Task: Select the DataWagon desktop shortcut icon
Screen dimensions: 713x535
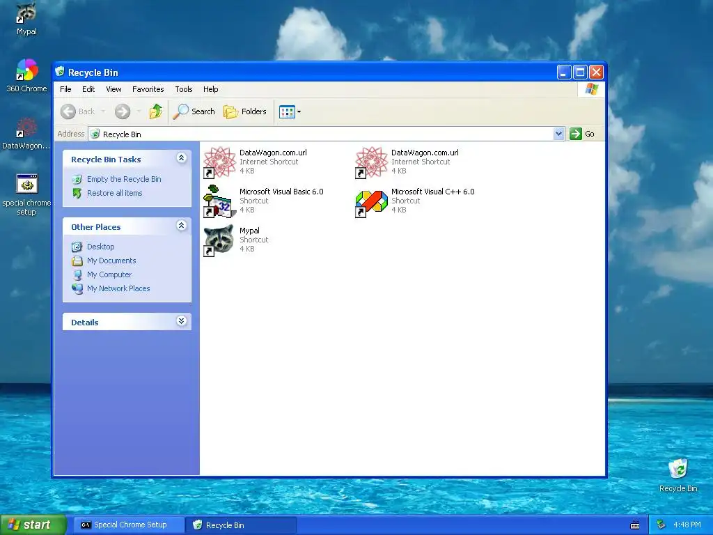Action: [x=26, y=127]
